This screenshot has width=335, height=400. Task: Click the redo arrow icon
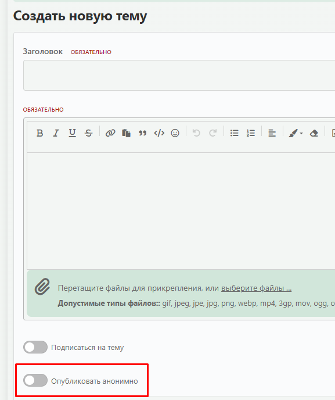[212, 133]
